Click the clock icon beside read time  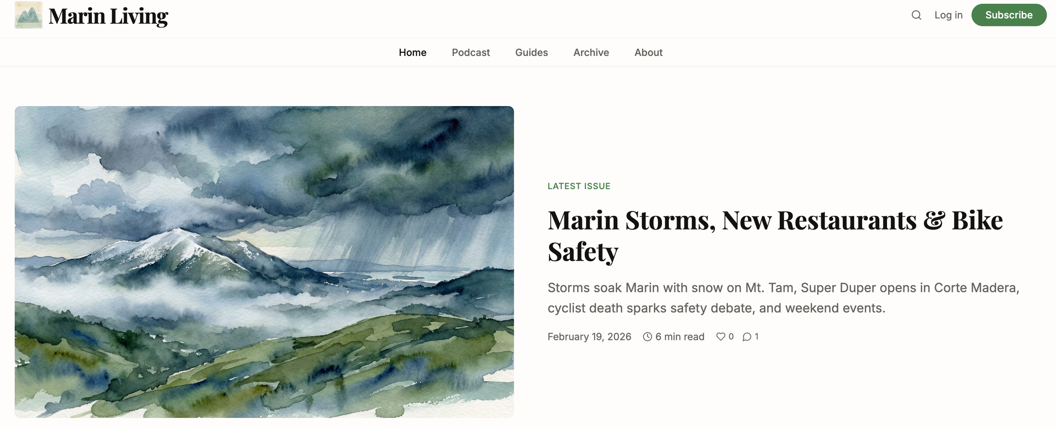click(x=647, y=337)
